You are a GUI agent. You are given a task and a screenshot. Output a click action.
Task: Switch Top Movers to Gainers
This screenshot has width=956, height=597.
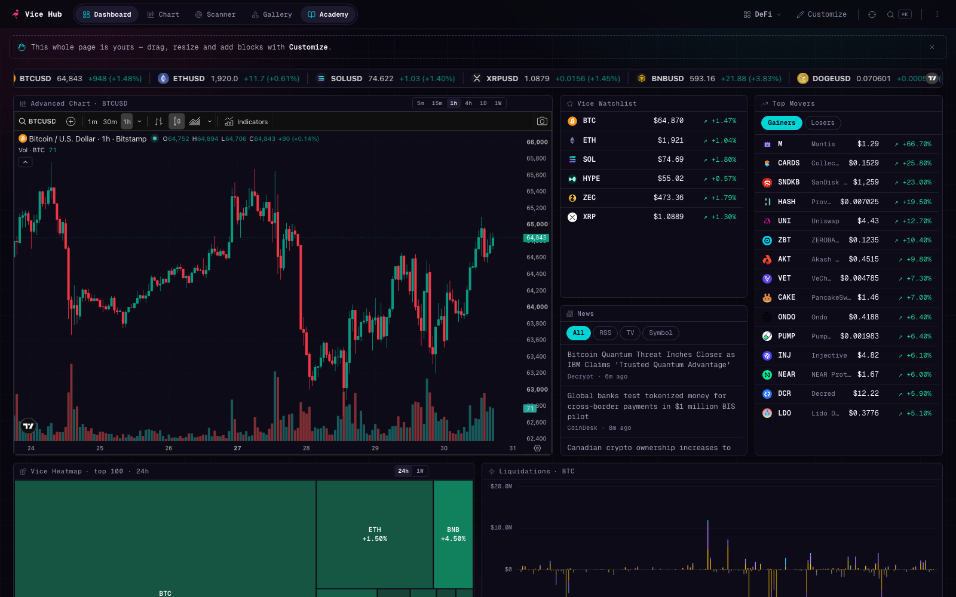782,123
